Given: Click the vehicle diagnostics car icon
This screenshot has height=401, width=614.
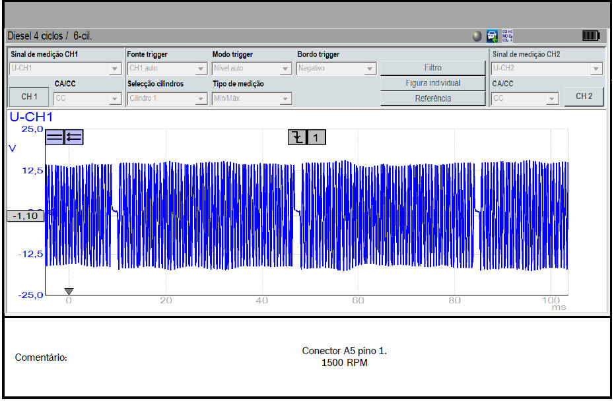Looking at the screenshot, I should tap(493, 36).
